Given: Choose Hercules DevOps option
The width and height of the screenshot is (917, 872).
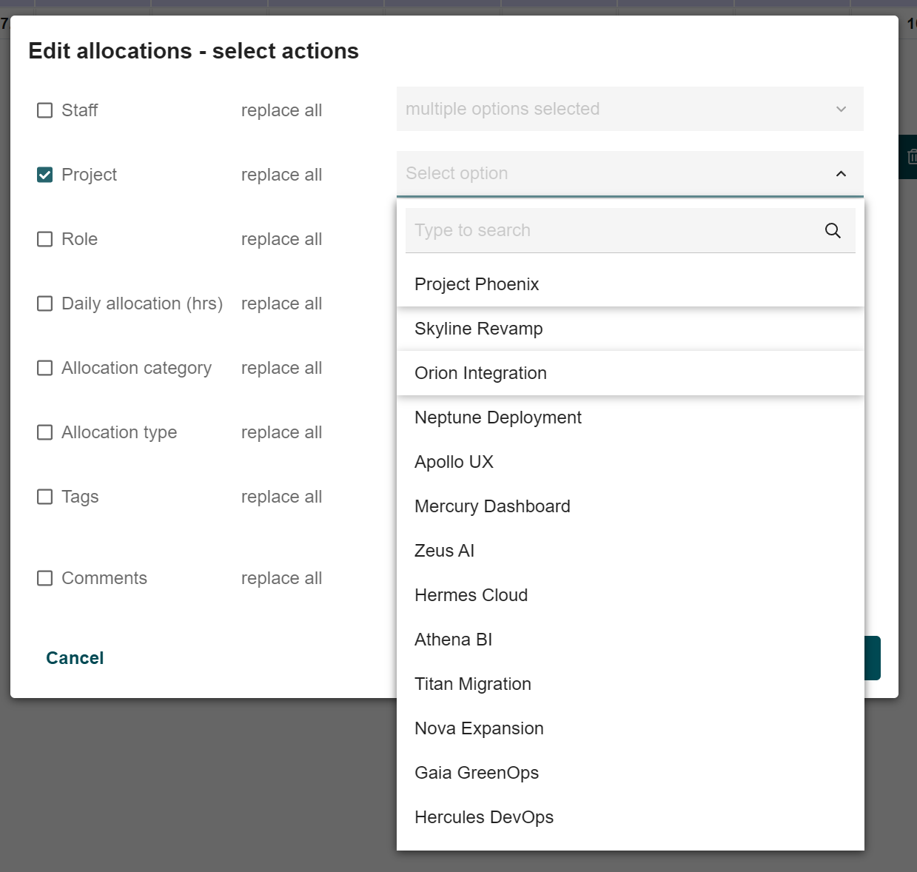Looking at the screenshot, I should [x=484, y=817].
